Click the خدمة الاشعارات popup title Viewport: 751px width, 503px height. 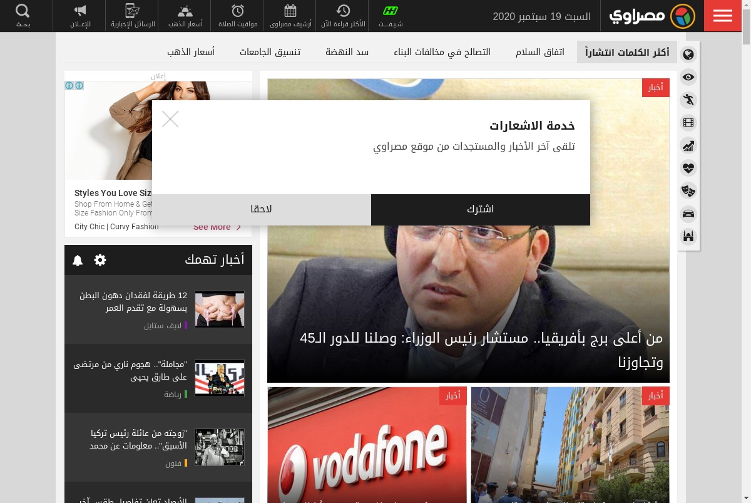coord(532,125)
